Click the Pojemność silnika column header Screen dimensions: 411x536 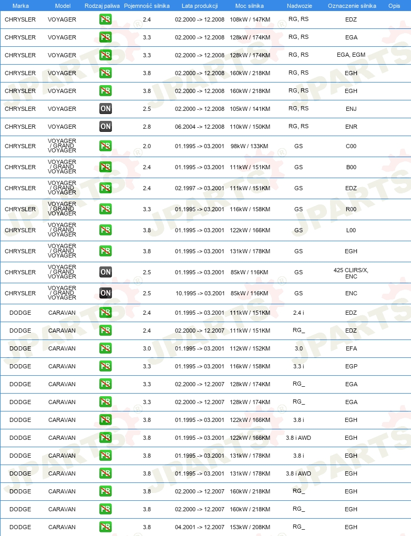(147, 6)
